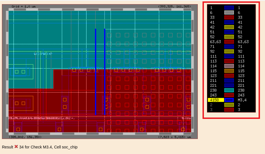Click the red X result status icon

(x=16, y=147)
